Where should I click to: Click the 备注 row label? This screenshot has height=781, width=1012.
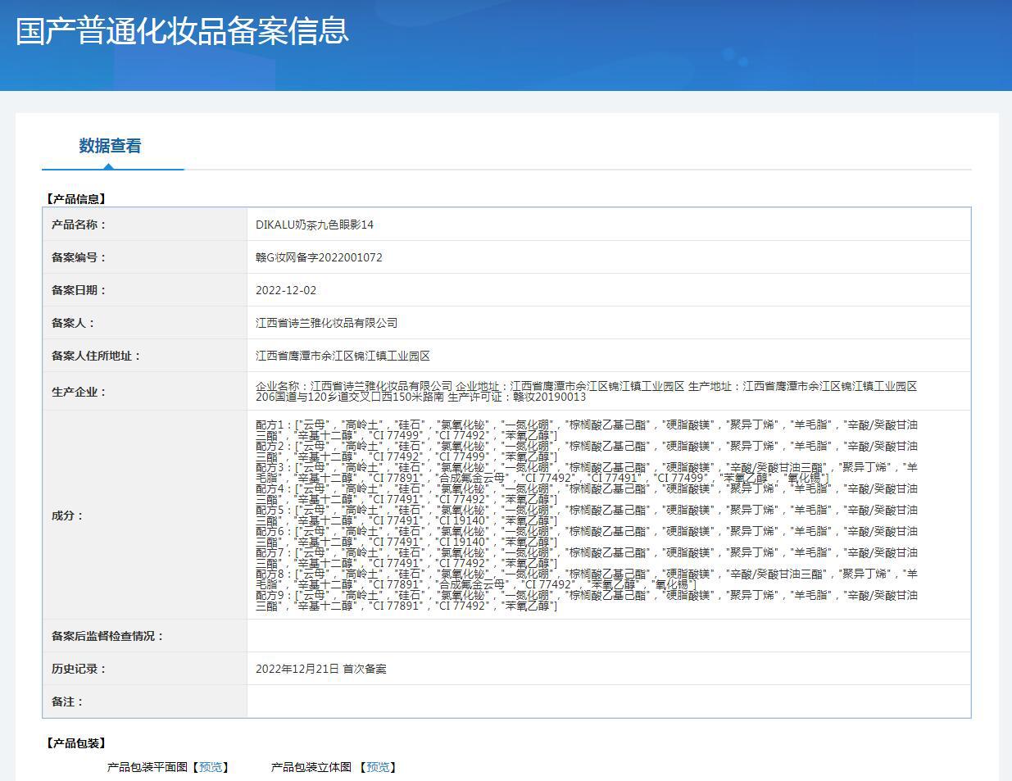pyautogui.click(x=67, y=702)
